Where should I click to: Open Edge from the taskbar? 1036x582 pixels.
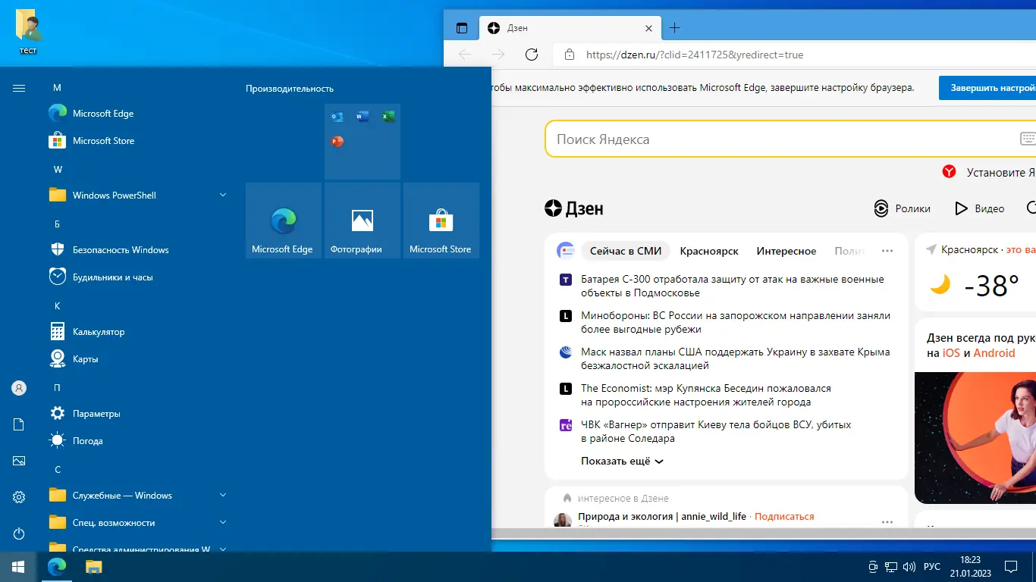(57, 567)
